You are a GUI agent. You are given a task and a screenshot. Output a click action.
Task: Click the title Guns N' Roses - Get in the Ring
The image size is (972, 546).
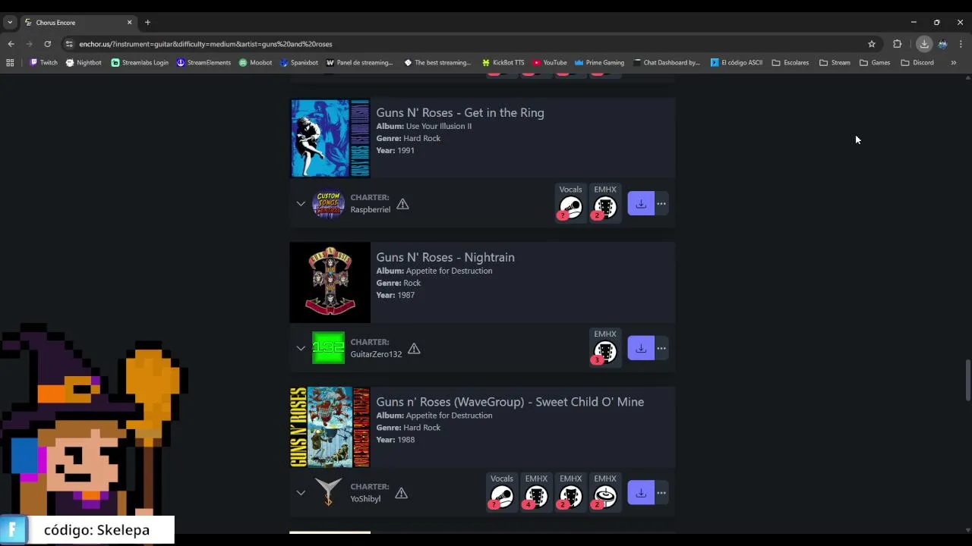(460, 112)
